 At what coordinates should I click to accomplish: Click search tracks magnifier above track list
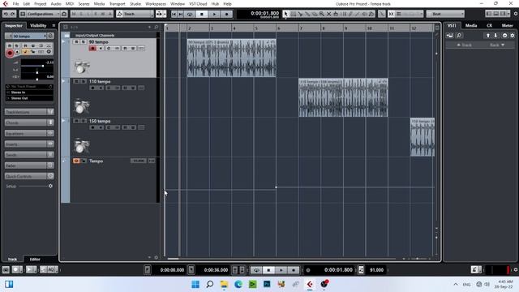(x=157, y=27)
